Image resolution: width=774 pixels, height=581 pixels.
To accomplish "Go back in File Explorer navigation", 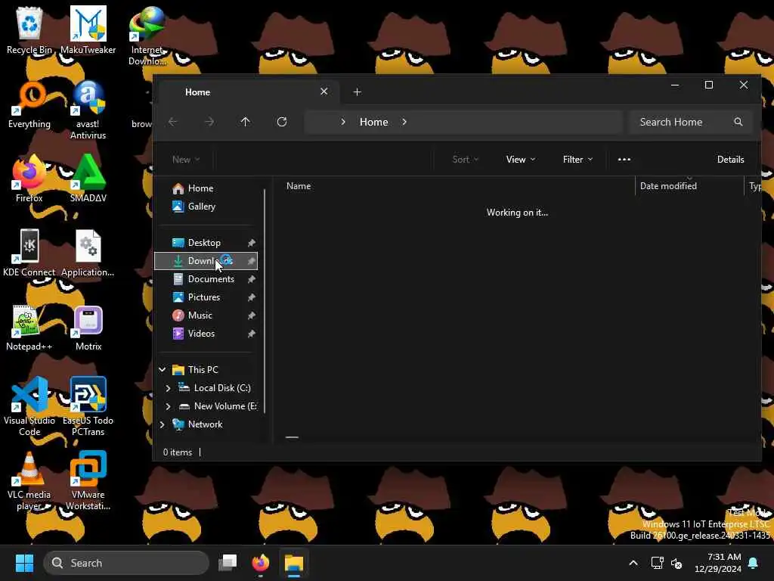I will 173,122.
